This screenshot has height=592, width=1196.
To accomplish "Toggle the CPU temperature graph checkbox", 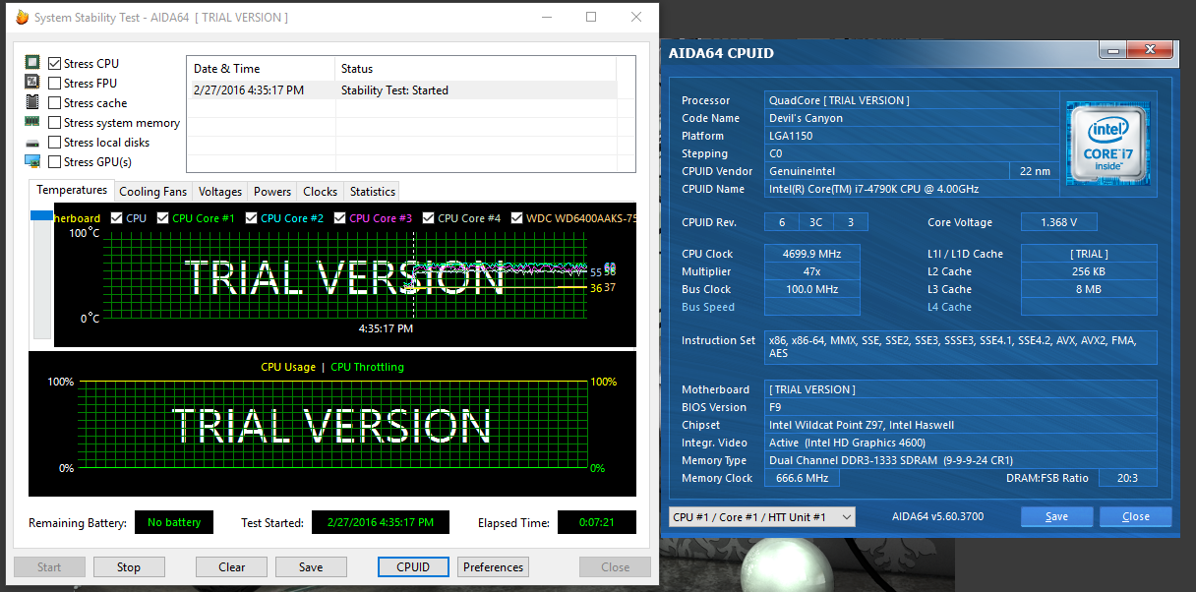I will [117, 217].
